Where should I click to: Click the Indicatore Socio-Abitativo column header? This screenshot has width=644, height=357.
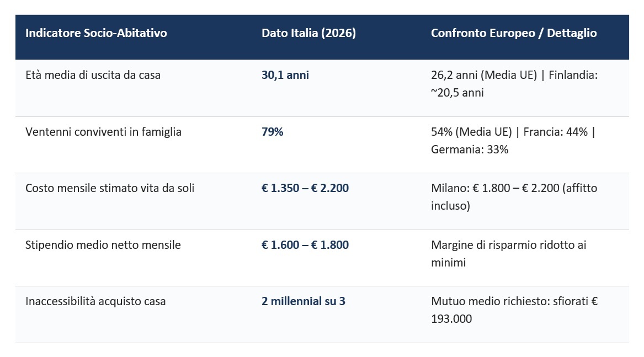pyautogui.click(x=96, y=33)
